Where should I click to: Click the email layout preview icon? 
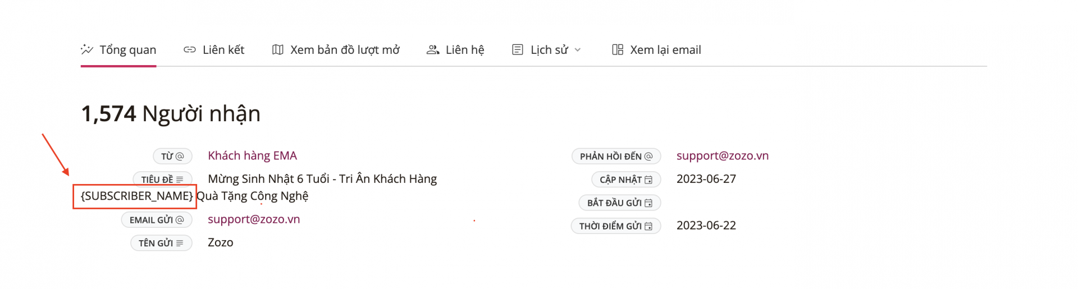618,50
